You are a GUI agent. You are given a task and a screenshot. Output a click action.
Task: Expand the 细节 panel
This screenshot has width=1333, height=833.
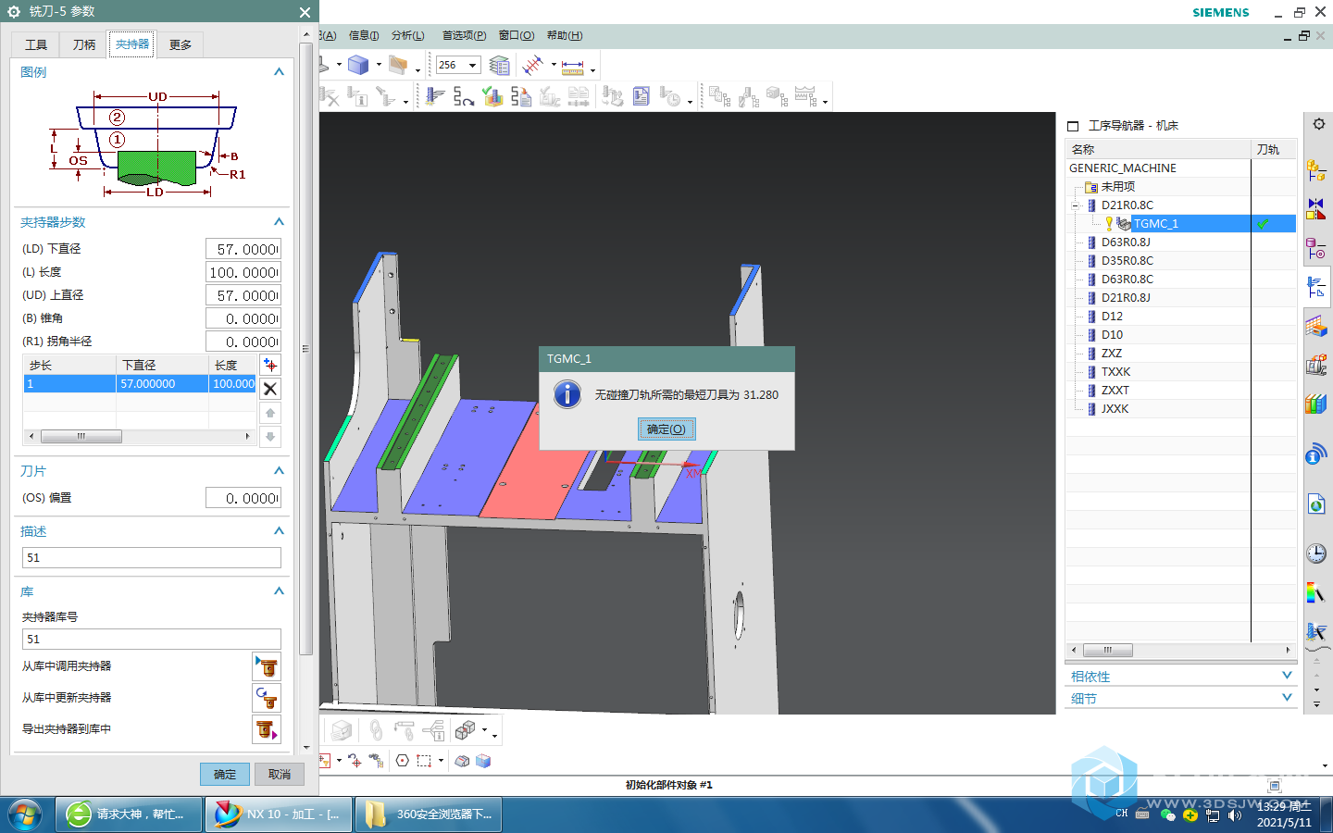(1287, 698)
